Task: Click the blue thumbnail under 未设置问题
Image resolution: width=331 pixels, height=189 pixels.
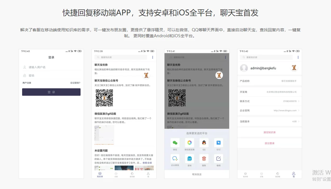Action: point(124,168)
